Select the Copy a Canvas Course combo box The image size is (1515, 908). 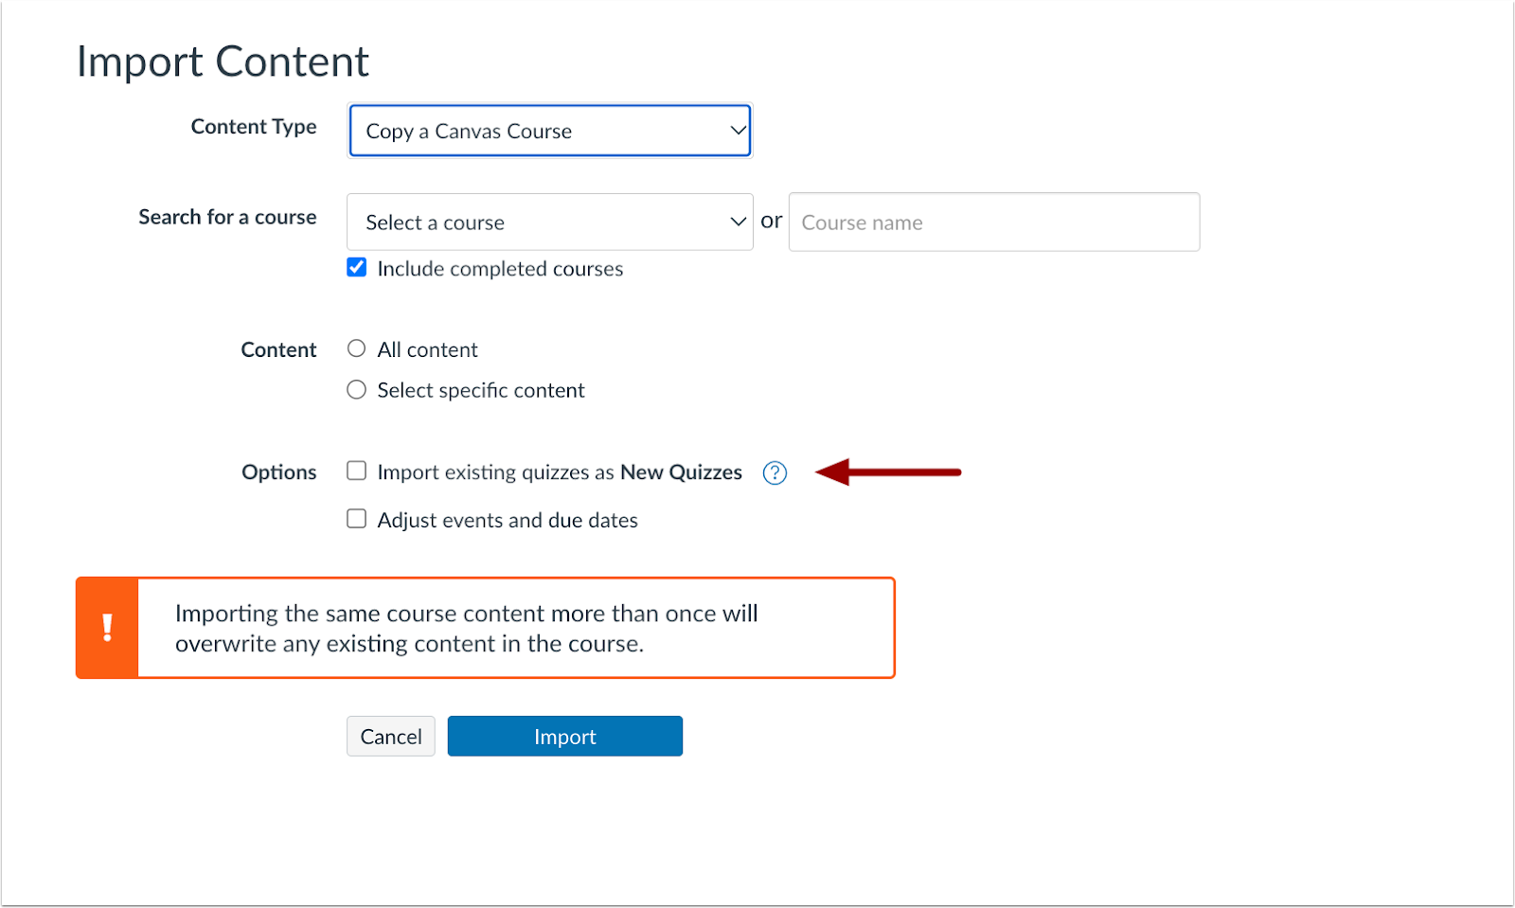[x=549, y=131]
